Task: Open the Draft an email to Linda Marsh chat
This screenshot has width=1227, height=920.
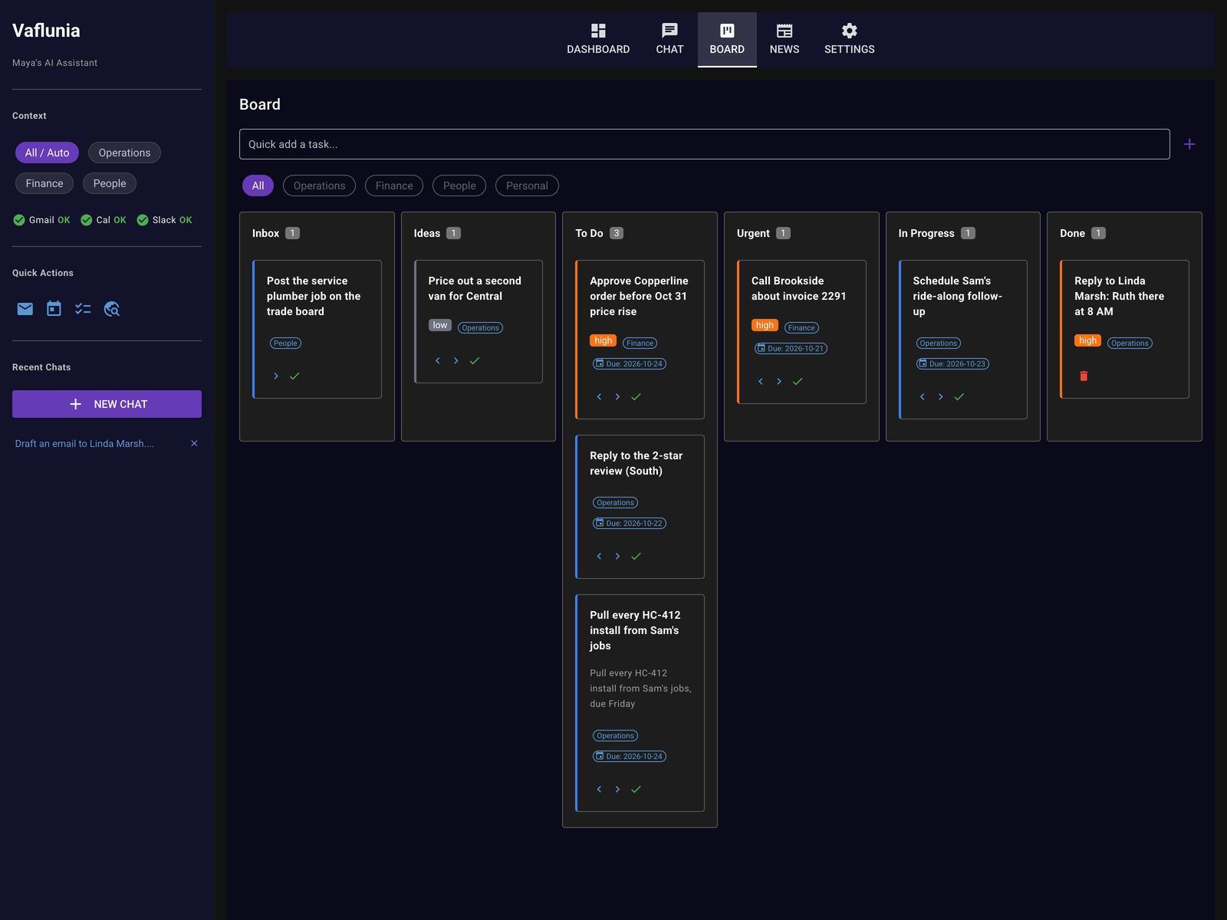Action: click(84, 444)
